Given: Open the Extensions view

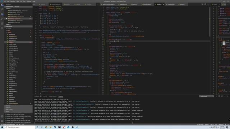Looking at the screenshot, I should (2, 23).
